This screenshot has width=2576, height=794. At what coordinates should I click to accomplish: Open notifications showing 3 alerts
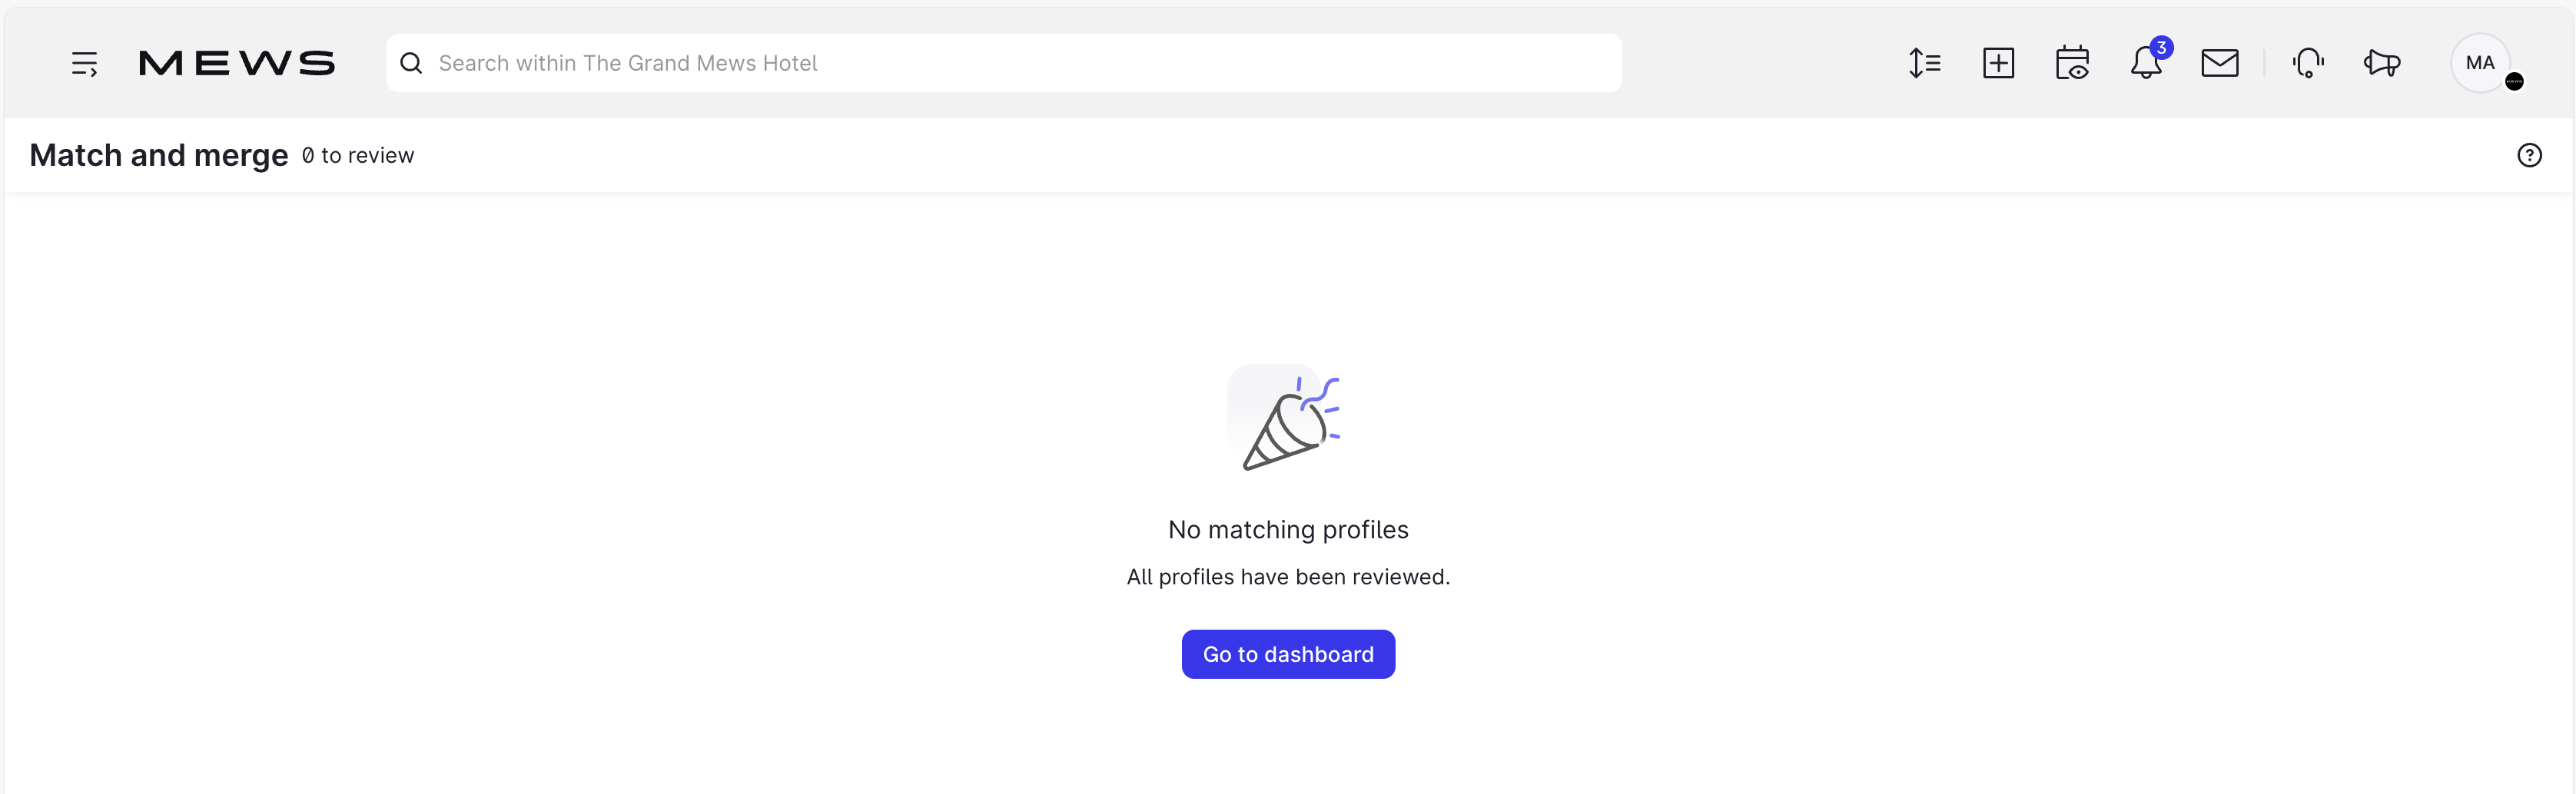tap(2146, 64)
